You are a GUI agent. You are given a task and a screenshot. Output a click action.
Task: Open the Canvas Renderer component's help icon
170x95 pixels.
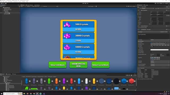(x=167, y=26)
